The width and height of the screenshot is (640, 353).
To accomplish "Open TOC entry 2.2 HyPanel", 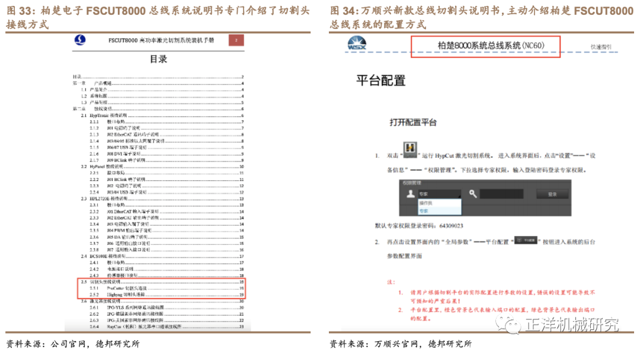I will [x=162, y=167].
